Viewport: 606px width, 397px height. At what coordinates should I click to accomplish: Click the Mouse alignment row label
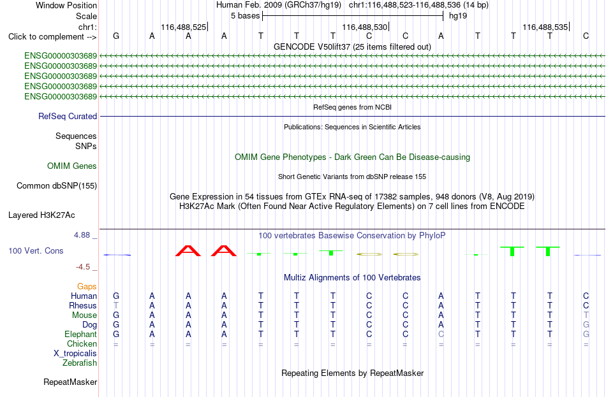pyautogui.click(x=84, y=315)
